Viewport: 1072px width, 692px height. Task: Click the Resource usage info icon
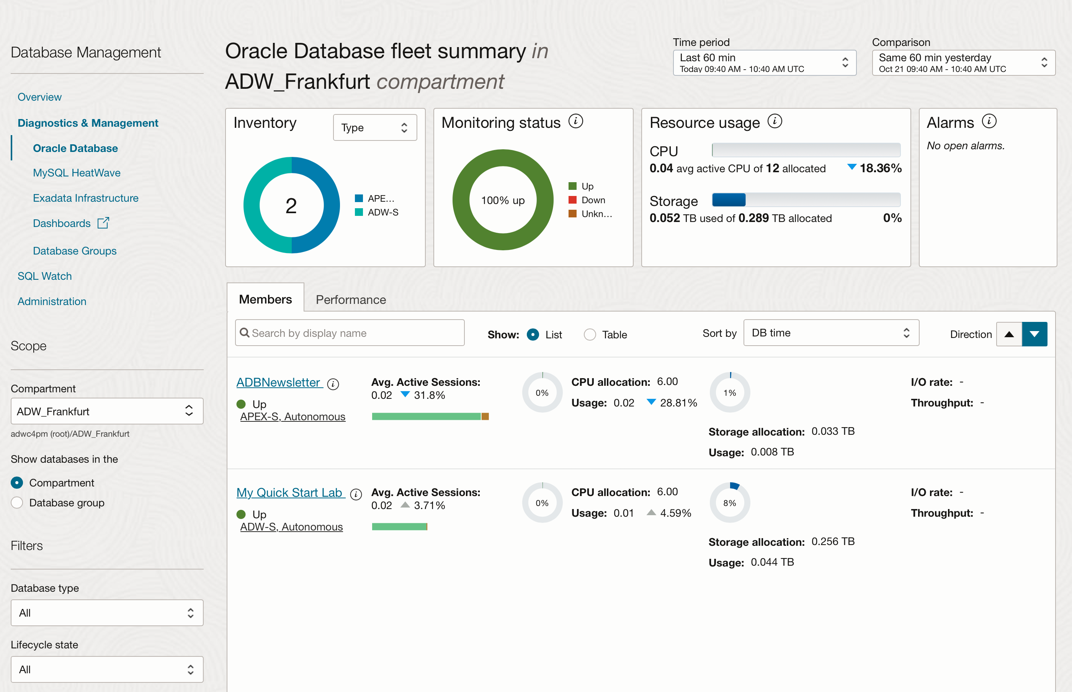click(775, 121)
